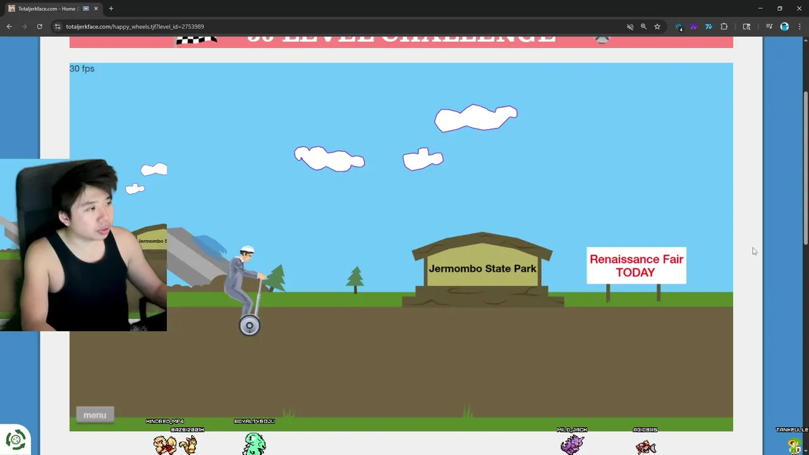
Task: Minimize the browser window
Action: (760, 8)
